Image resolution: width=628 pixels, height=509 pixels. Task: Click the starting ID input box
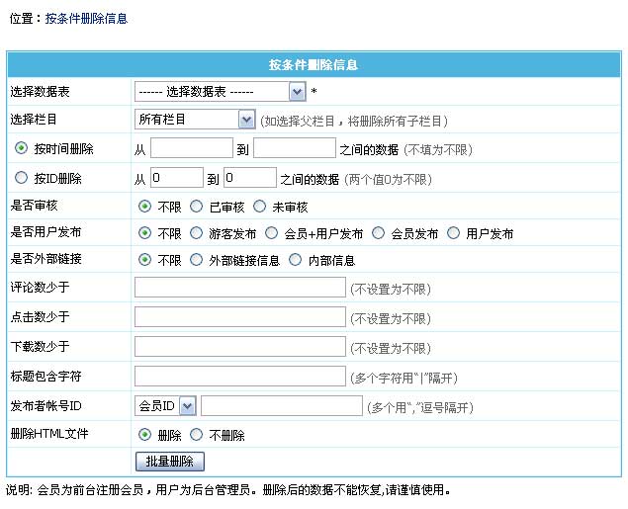[x=175, y=178]
